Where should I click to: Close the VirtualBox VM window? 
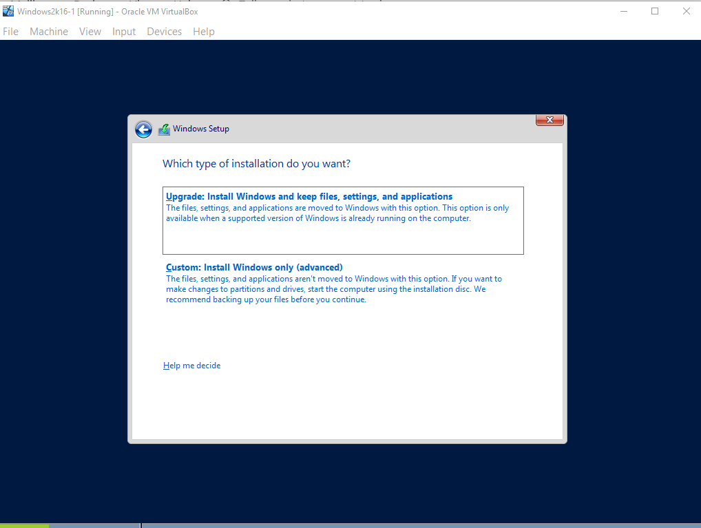click(687, 11)
